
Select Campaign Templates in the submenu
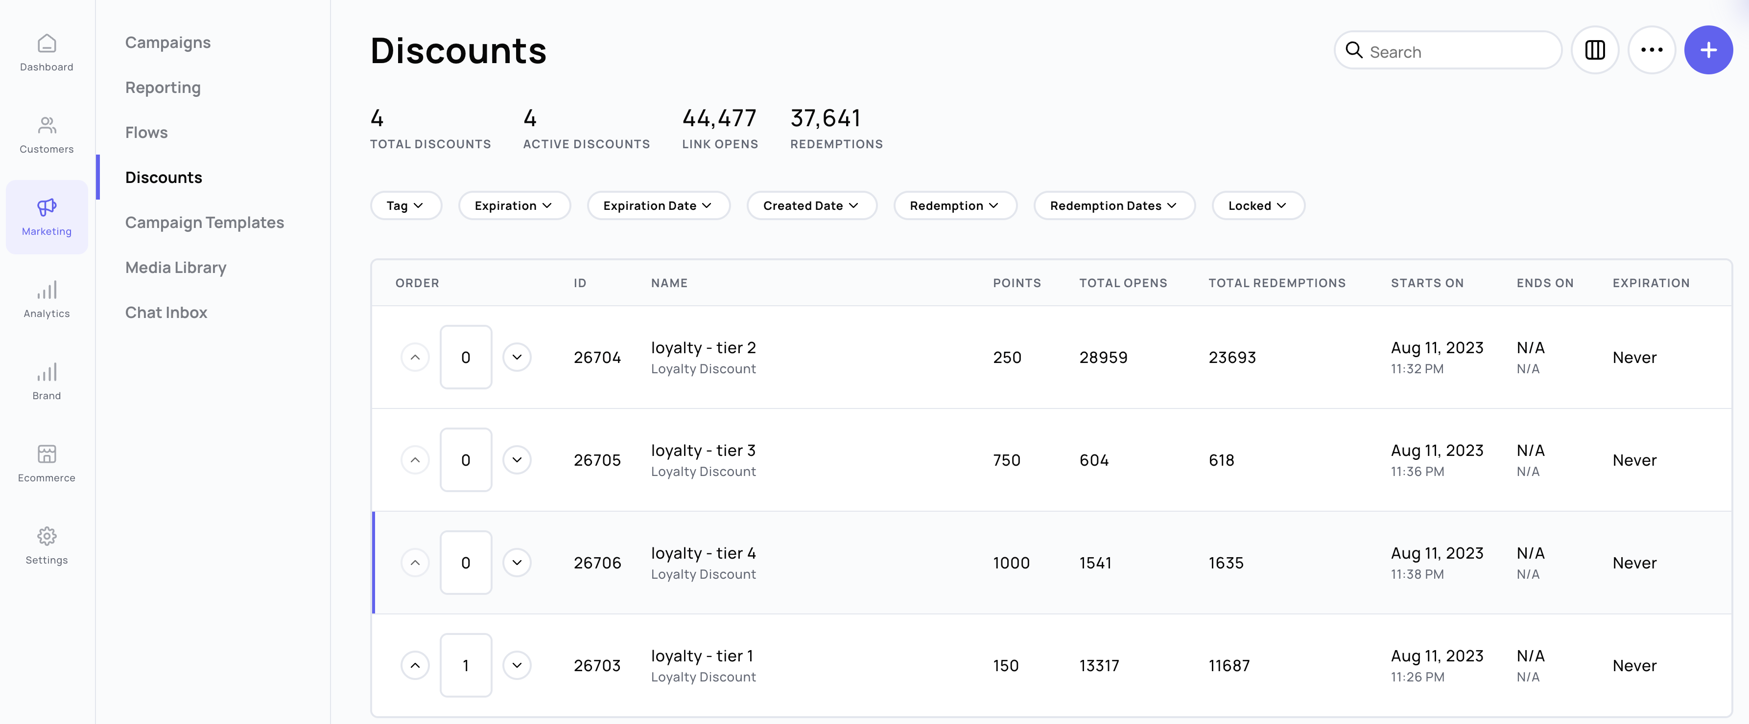204,223
